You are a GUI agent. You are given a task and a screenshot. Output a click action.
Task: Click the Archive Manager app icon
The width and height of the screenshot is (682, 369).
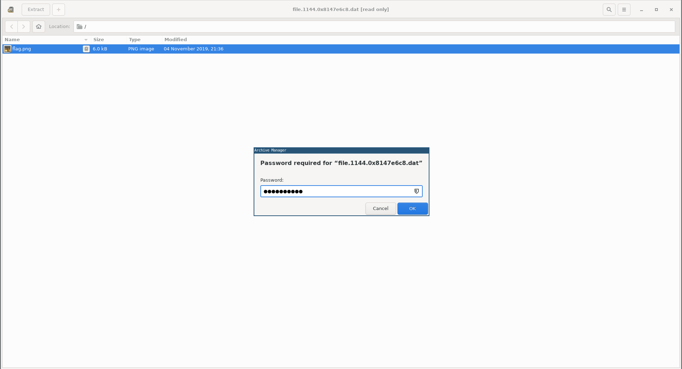(11, 10)
